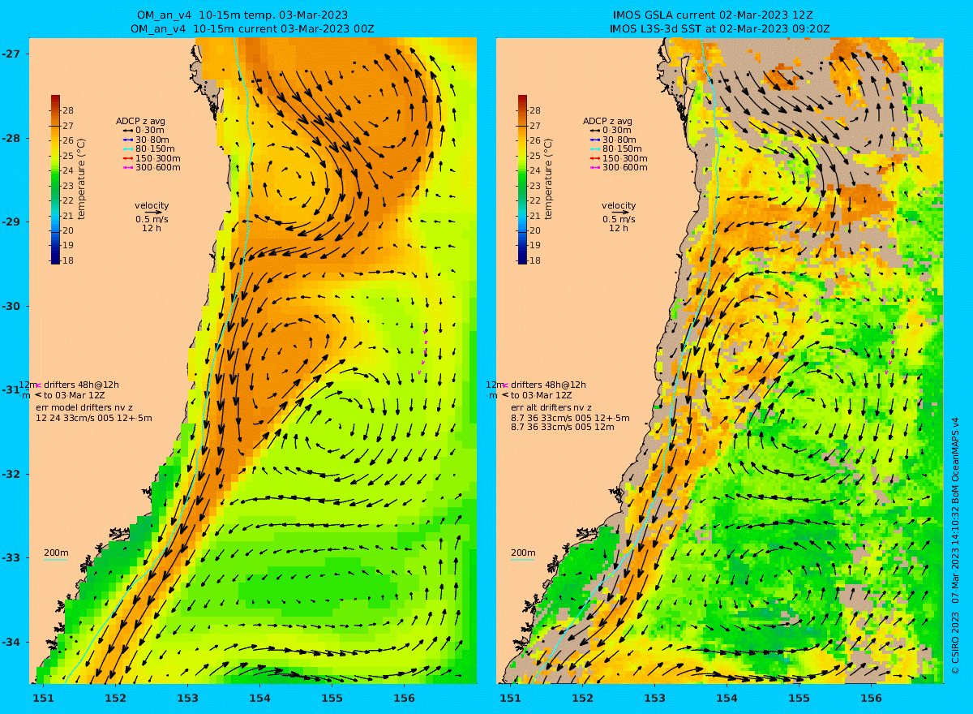Click the right panel '0.5 m/s' velocity label

pos(619,220)
